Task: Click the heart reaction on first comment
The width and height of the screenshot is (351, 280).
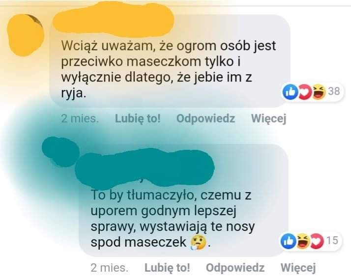Action: (304, 92)
